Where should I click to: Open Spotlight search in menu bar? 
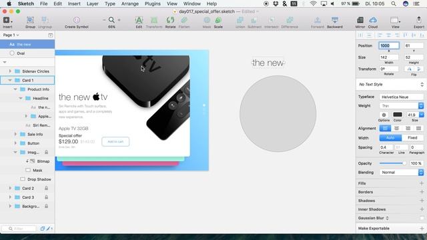pos(394,4)
